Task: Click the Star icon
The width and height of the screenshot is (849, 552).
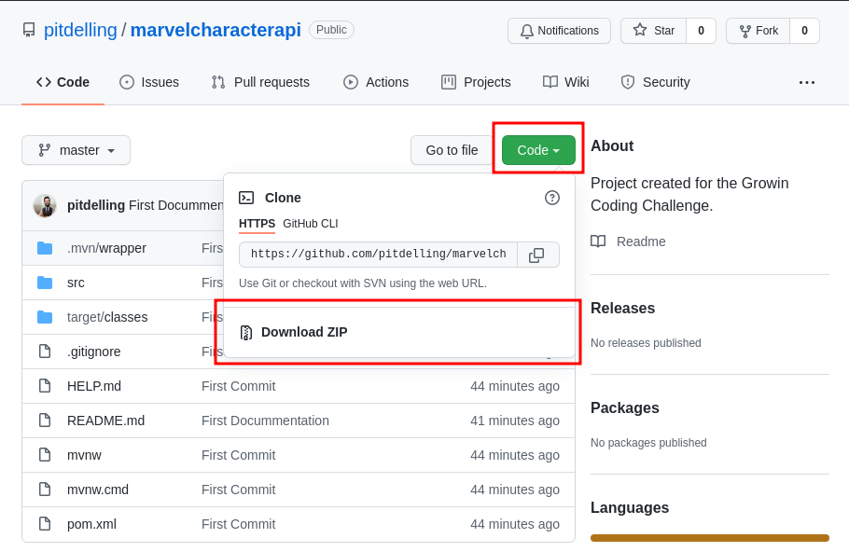Action: tap(640, 30)
